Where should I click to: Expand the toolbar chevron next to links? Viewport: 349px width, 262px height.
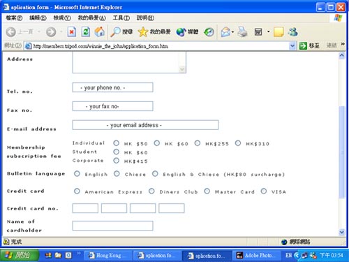(343, 44)
